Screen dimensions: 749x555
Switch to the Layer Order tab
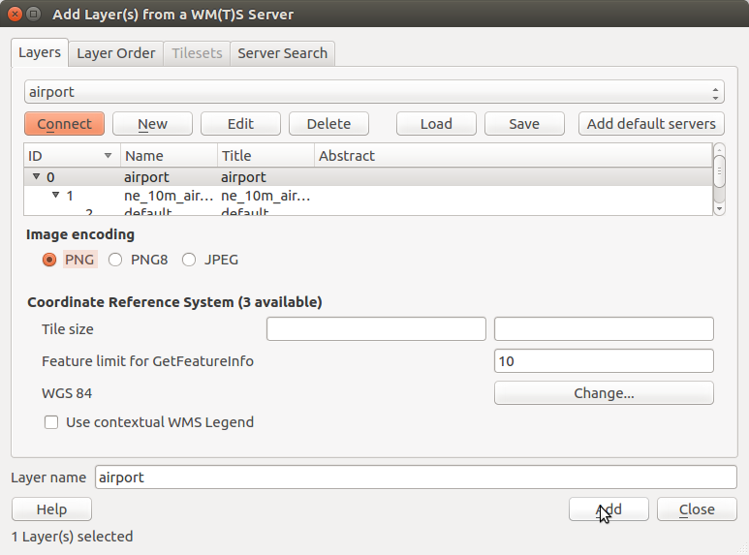point(115,53)
